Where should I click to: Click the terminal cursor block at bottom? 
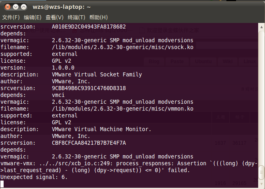[2, 184]
